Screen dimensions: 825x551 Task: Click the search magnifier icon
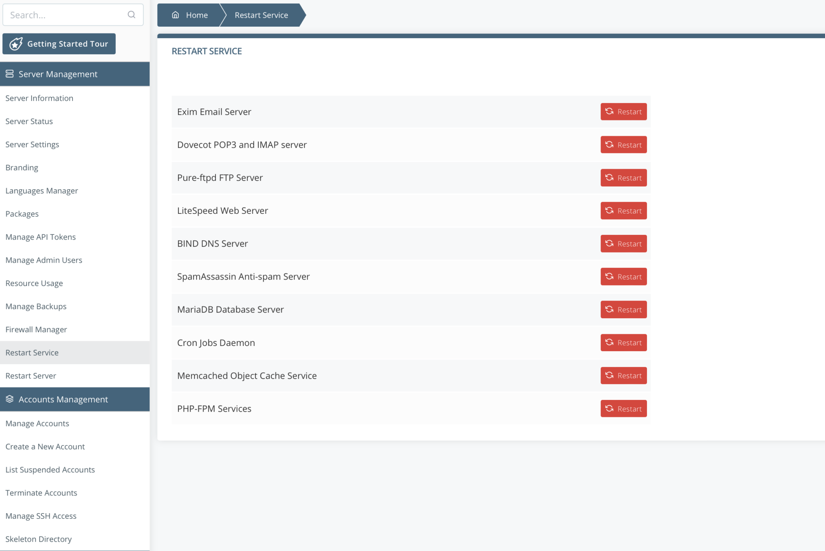(131, 15)
